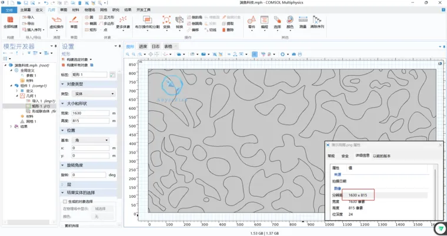Click the 倒斜角 (chamfer) tool
The height and width of the screenshot is (236, 447).
click(x=195, y=18)
